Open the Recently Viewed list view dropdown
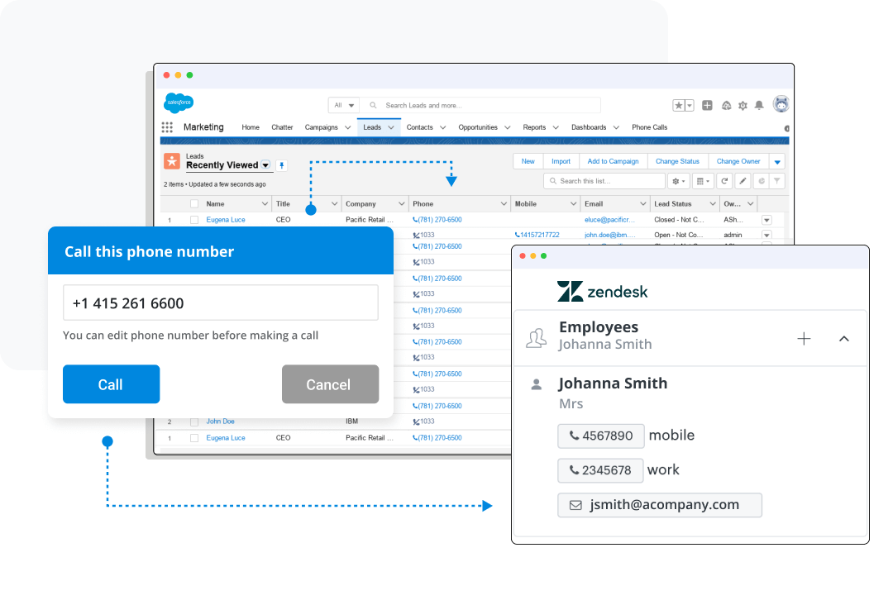The width and height of the screenshot is (893, 605). click(x=265, y=165)
